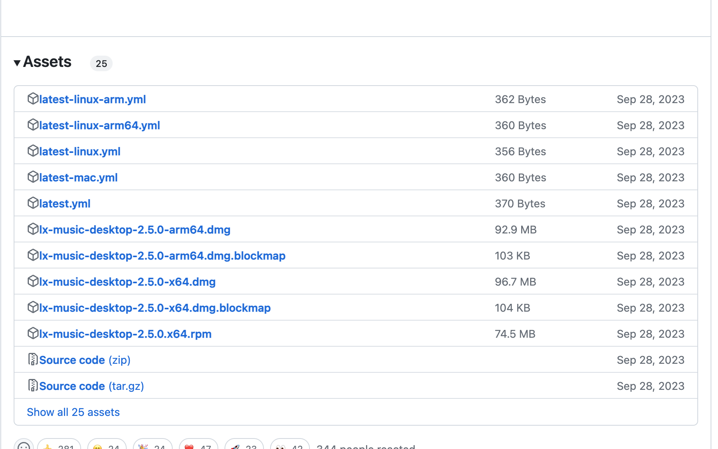Click the package icon beside latest-linux-arm64.yml
This screenshot has height=449, width=718.
pos(33,125)
